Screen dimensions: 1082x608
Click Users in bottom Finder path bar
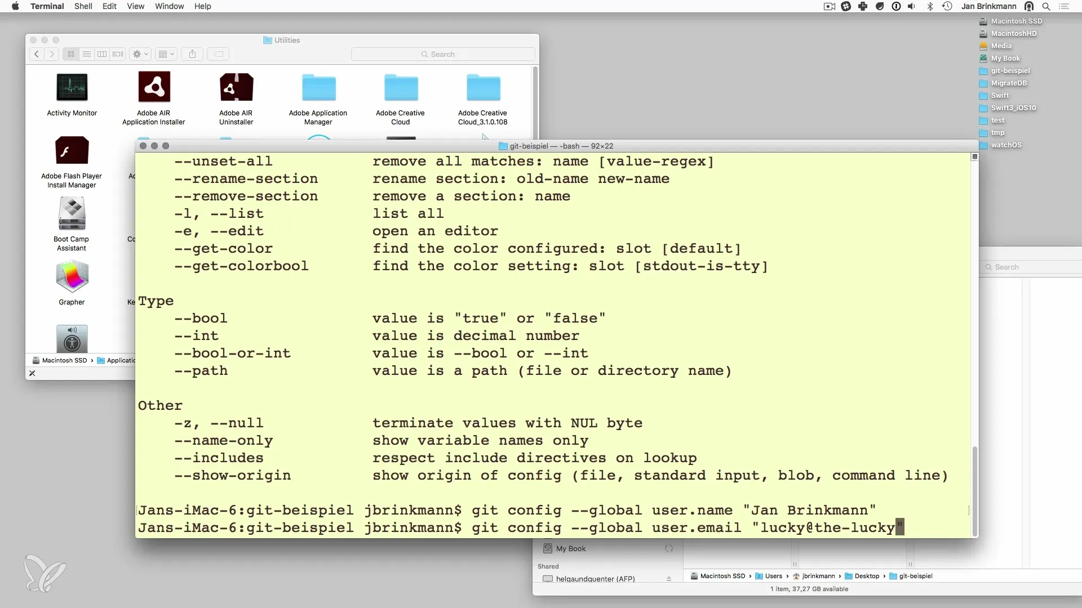[x=769, y=576]
